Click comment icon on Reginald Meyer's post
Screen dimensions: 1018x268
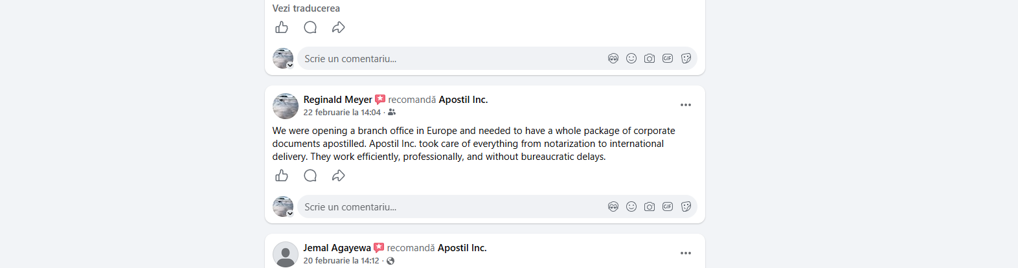coord(310,175)
